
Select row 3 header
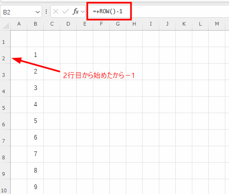click(5, 72)
